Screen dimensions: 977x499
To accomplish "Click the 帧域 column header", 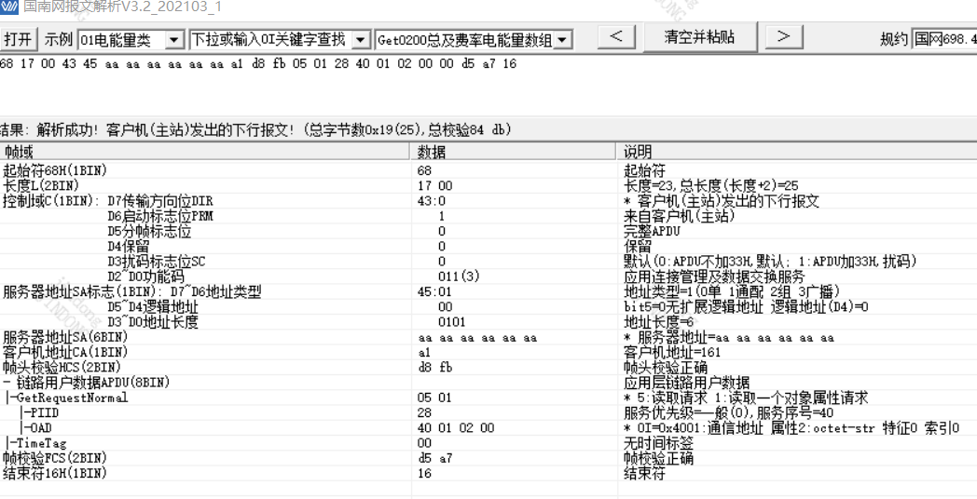I will coord(206,152).
